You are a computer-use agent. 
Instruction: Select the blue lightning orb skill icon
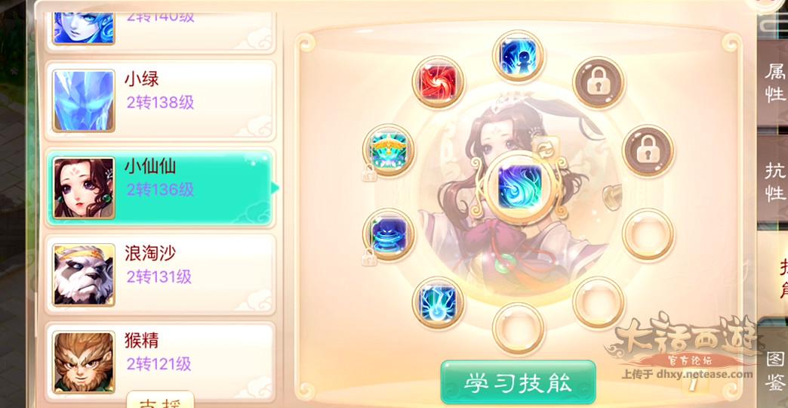(438, 302)
